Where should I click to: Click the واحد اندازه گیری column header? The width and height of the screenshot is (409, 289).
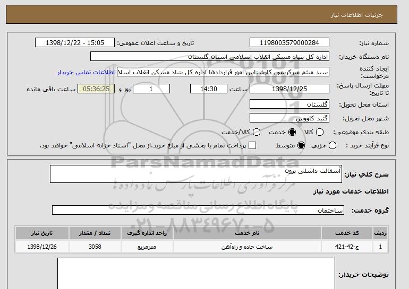coord(147,233)
